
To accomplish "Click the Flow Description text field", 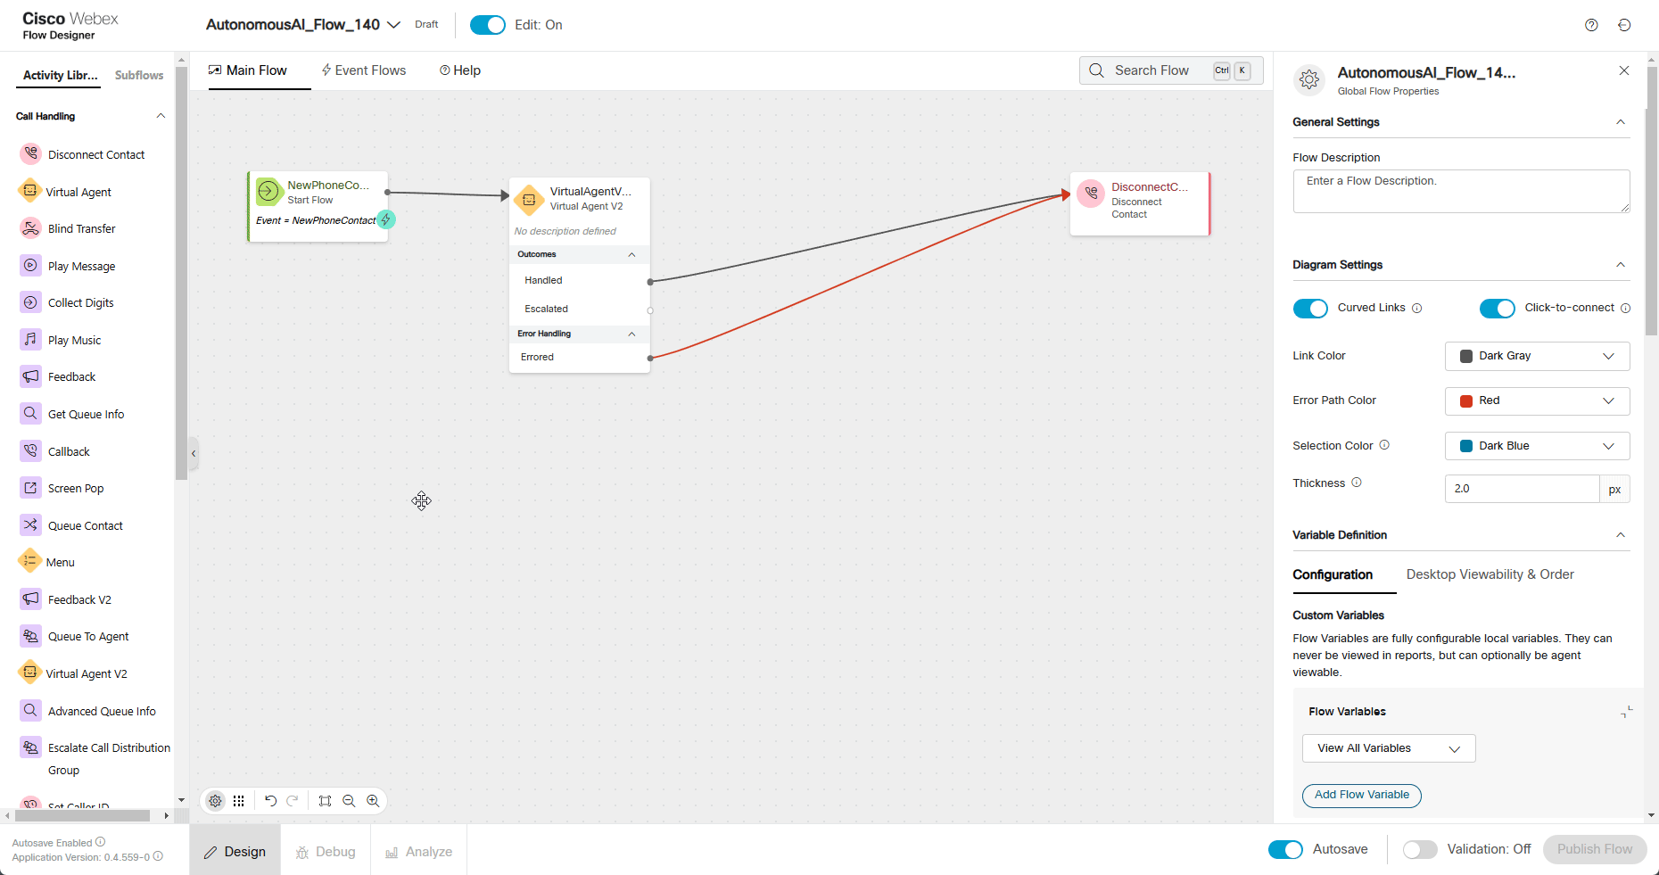I will click(x=1460, y=191).
